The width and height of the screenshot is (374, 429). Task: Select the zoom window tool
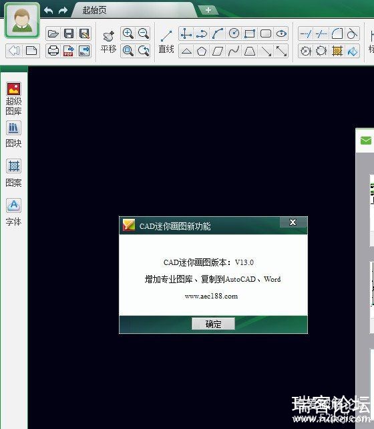pyautogui.click(x=128, y=51)
